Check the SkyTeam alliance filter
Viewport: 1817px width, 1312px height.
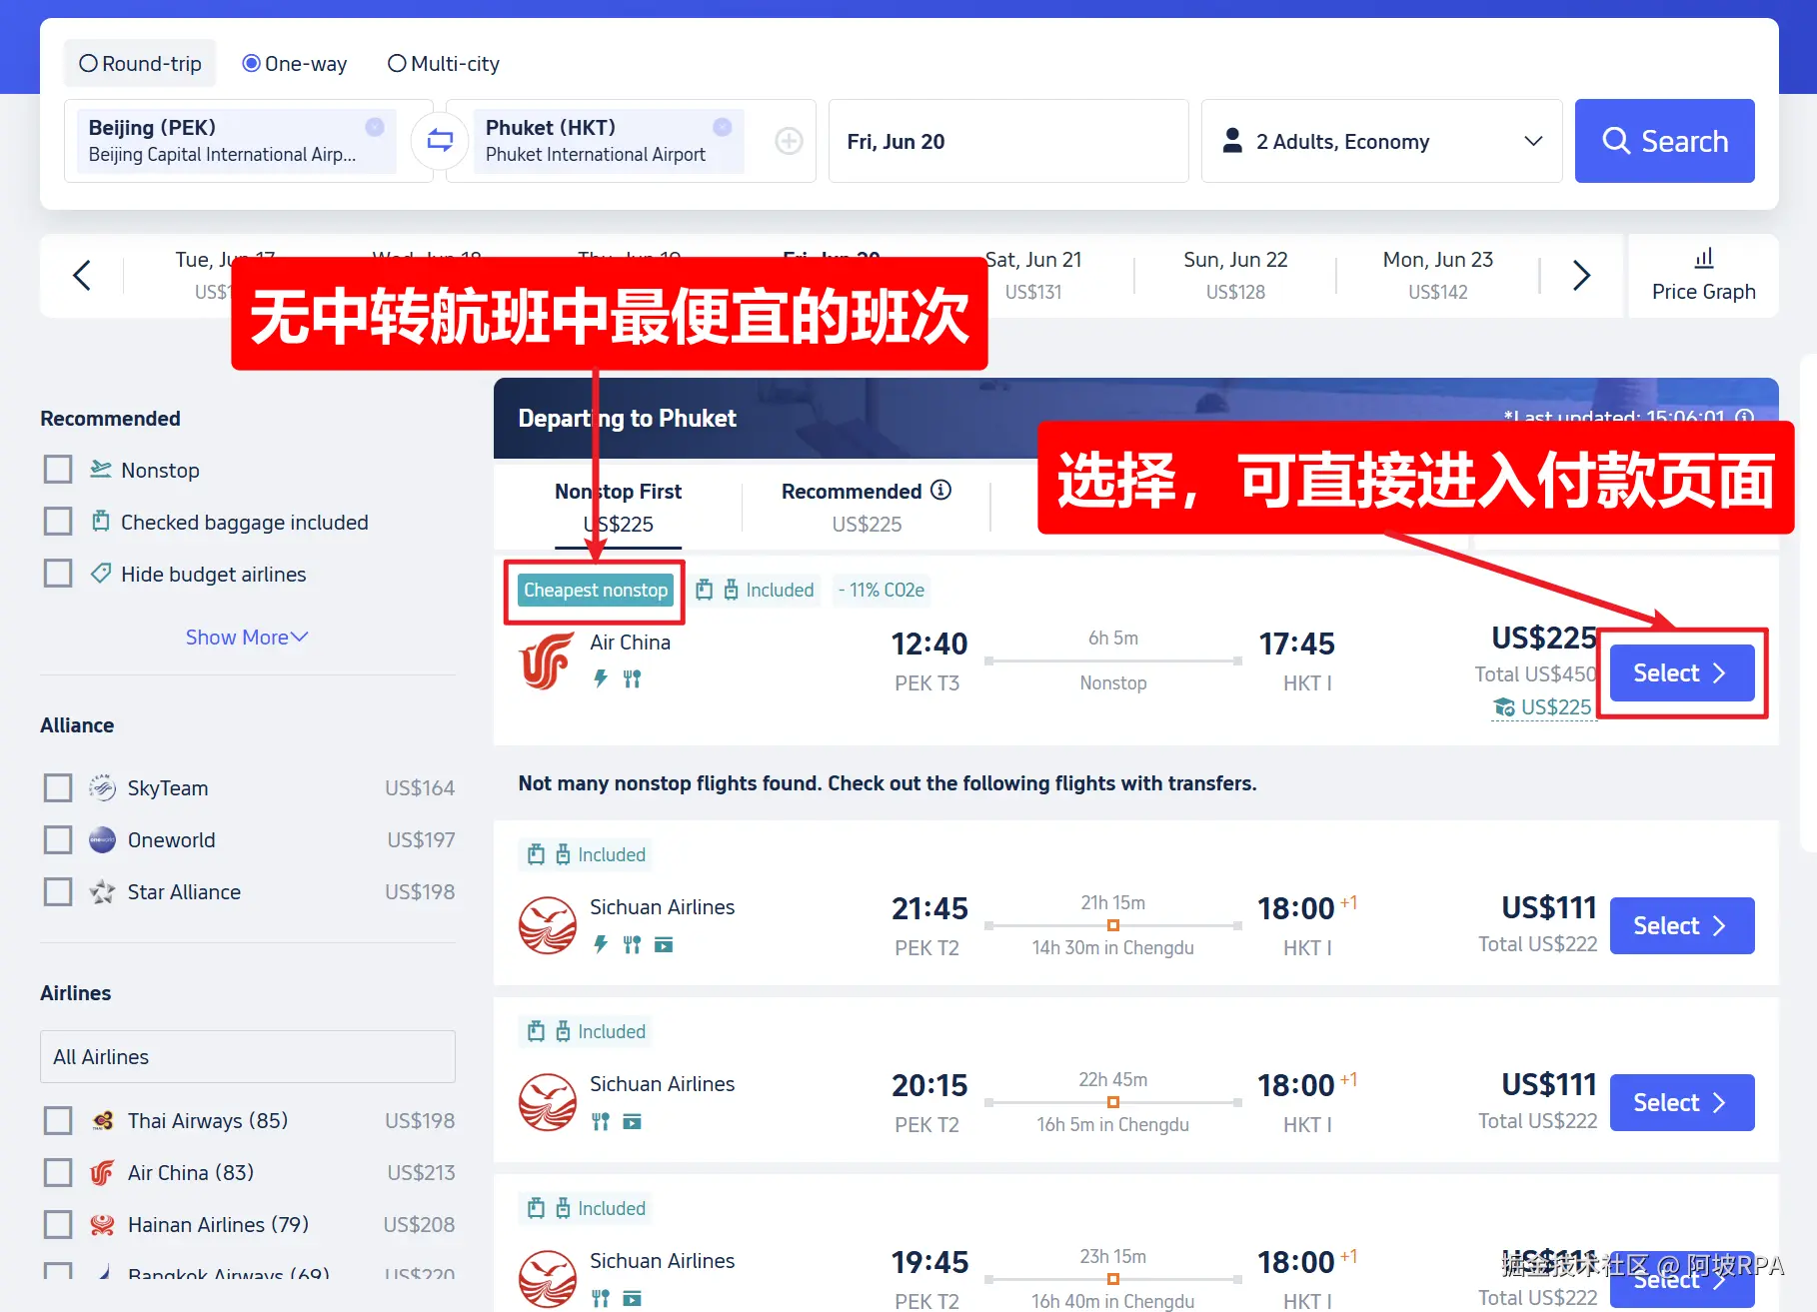click(58, 787)
